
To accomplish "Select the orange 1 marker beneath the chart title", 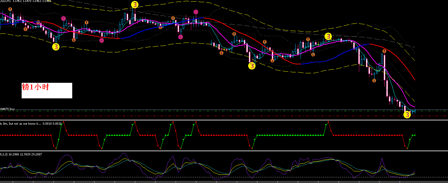I will (x=10, y=9).
